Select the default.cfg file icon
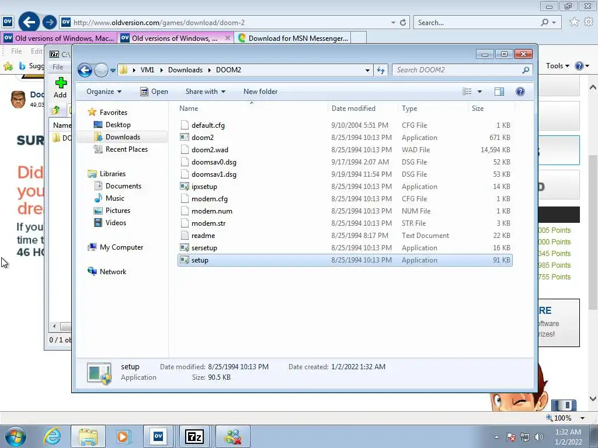598x448 pixels. click(x=185, y=125)
